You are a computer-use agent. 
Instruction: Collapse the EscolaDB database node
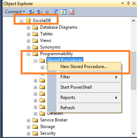coord(21,21)
